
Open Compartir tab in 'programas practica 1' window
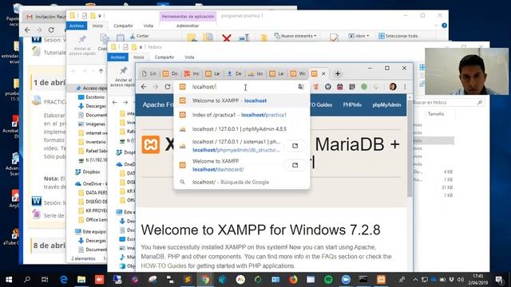[123, 26]
